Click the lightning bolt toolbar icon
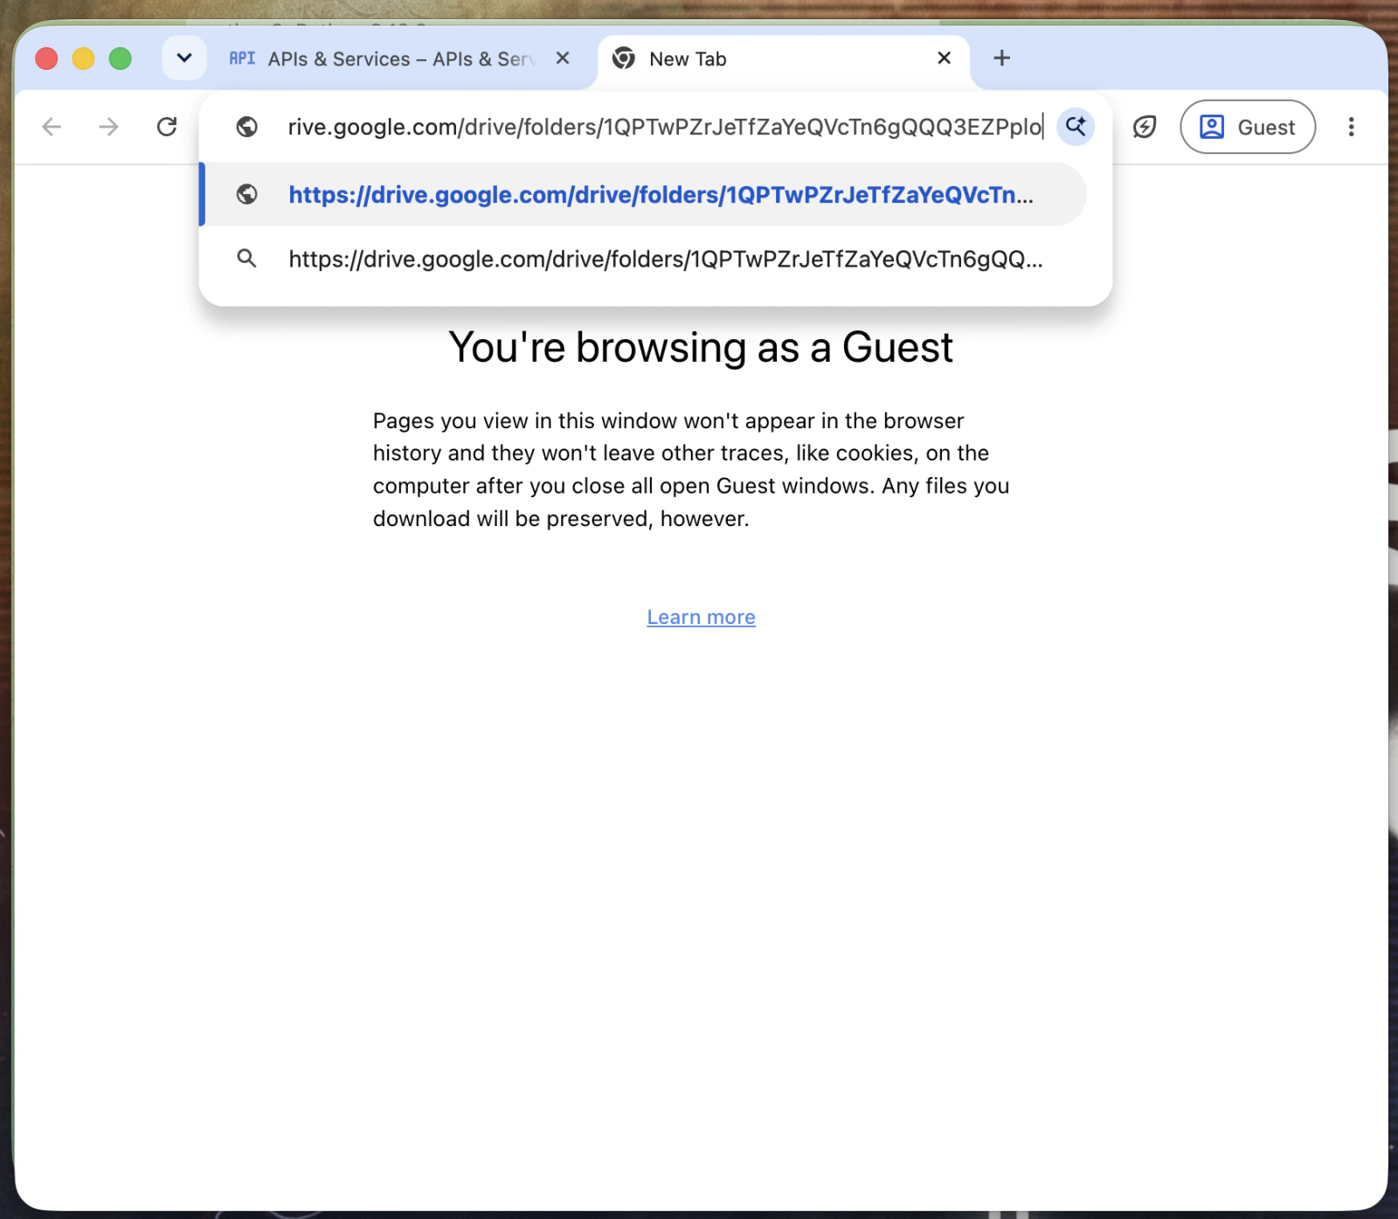The height and width of the screenshot is (1219, 1398). [1144, 128]
